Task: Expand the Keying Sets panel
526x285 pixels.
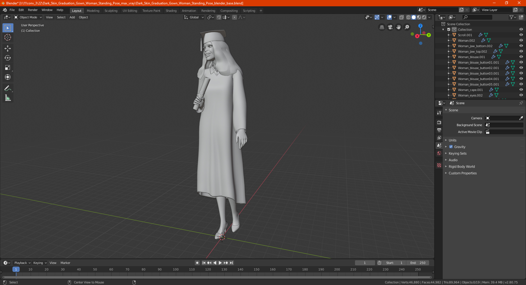Action: point(458,153)
